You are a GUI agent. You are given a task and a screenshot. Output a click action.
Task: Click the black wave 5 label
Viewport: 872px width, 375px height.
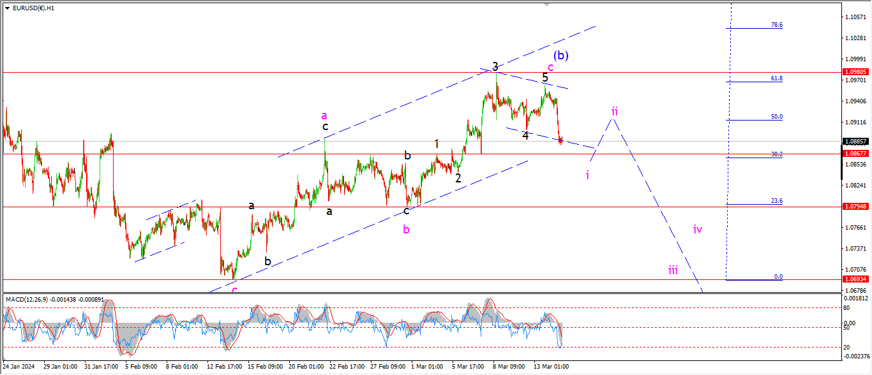coord(545,78)
